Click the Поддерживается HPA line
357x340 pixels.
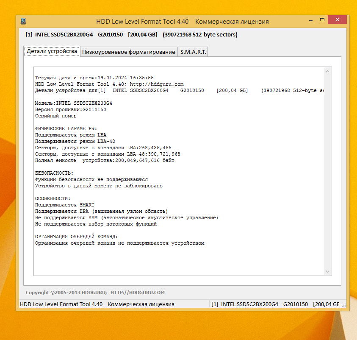(102, 212)
